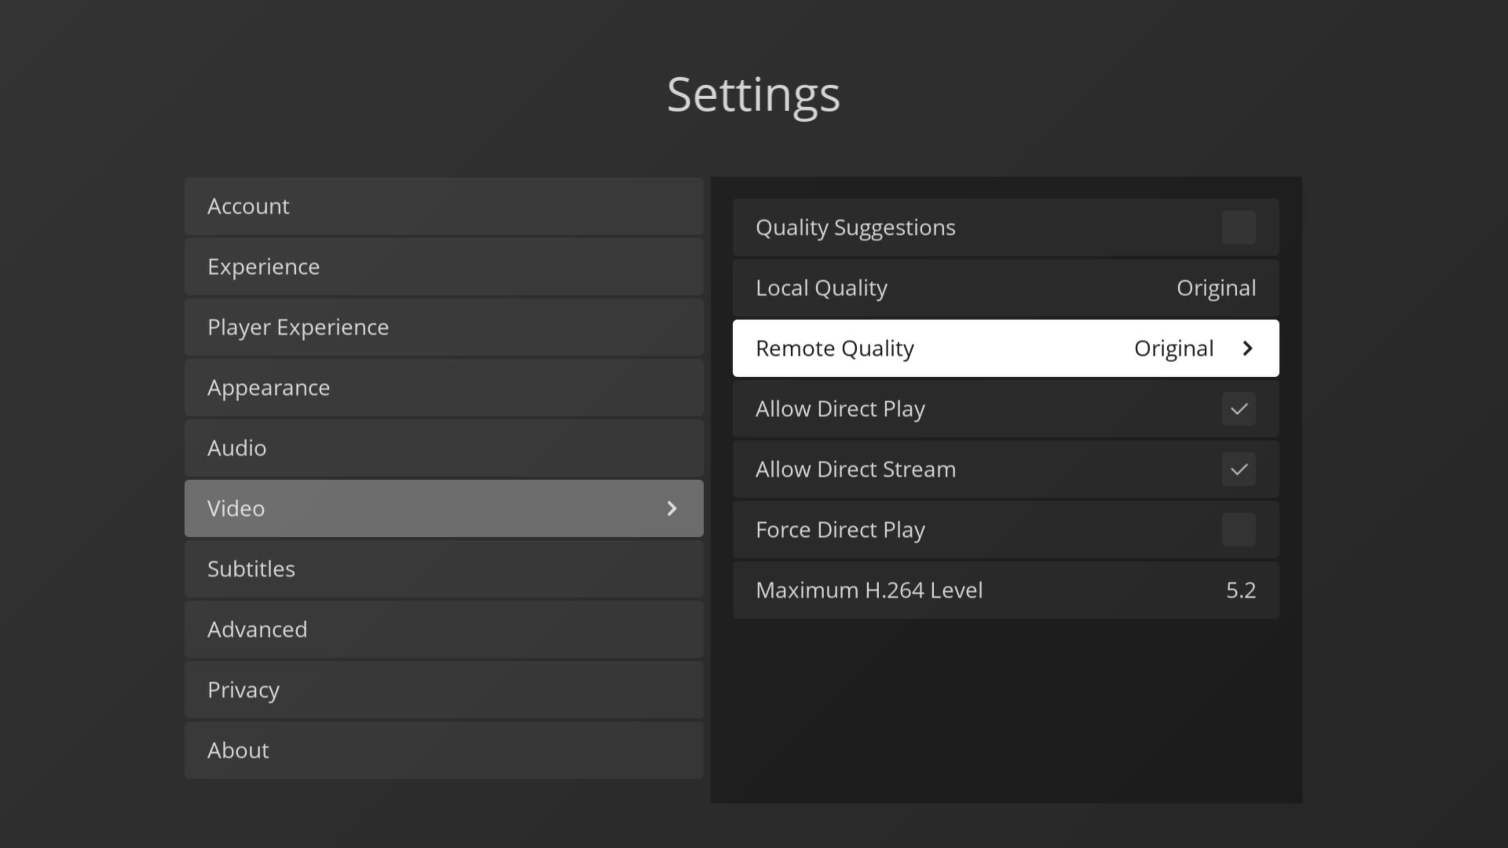Enable the Quality Suggestions checkbox

pyautogui.click(x=1239, y=228)
